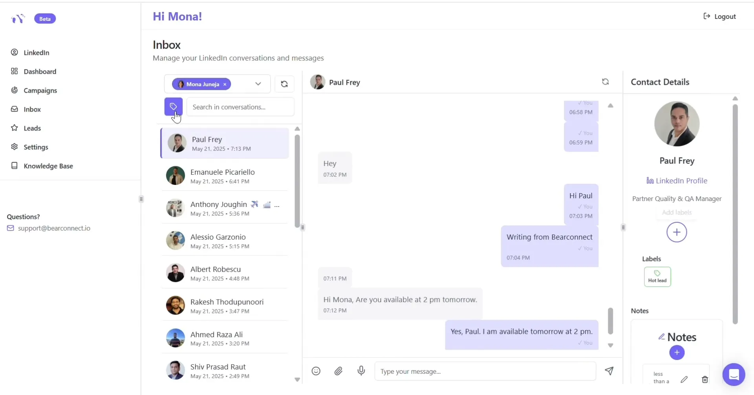Screen dimensions: 754x395
Task: Add a new note with plus button
Action: coord(677,353)
